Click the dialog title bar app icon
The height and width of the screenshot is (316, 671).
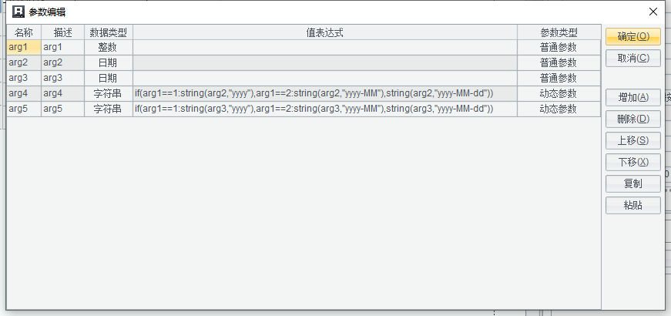coord(18,12)
